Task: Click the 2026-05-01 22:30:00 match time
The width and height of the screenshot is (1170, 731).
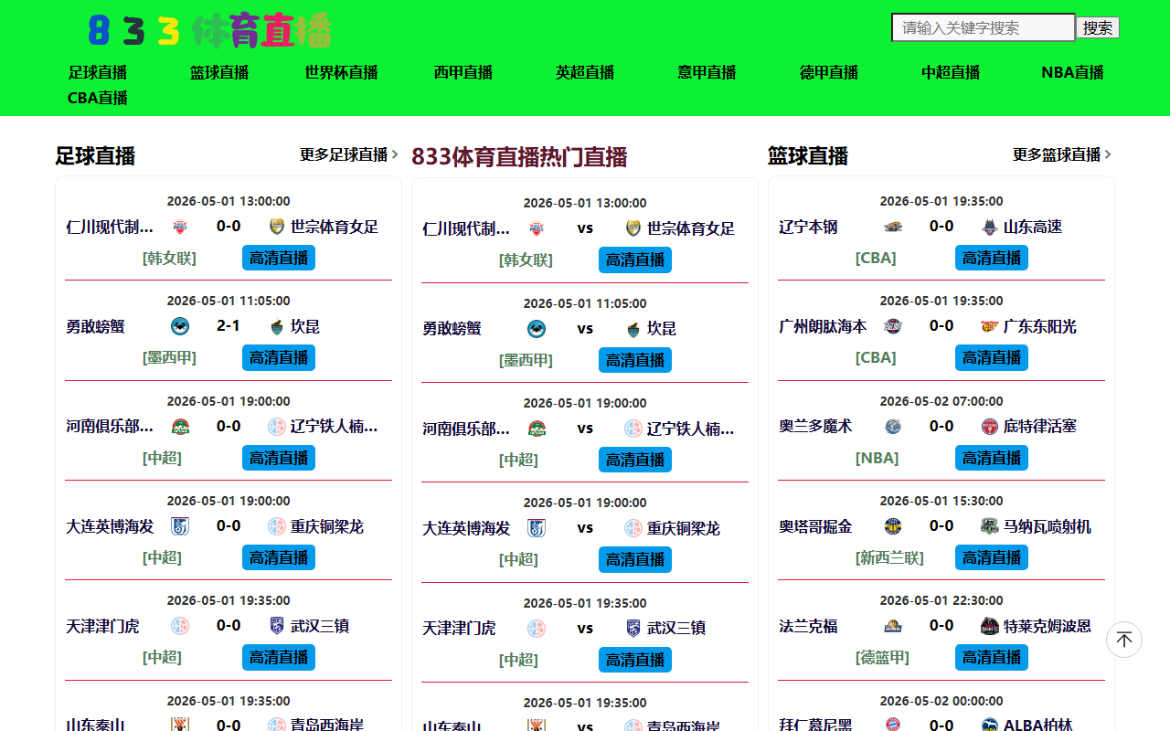Action: point(941,600)
